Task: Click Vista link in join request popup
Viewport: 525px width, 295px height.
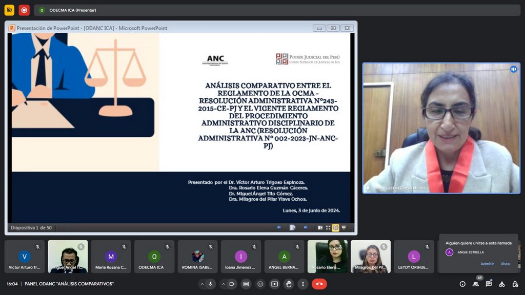Action: [x=505, y=264]
